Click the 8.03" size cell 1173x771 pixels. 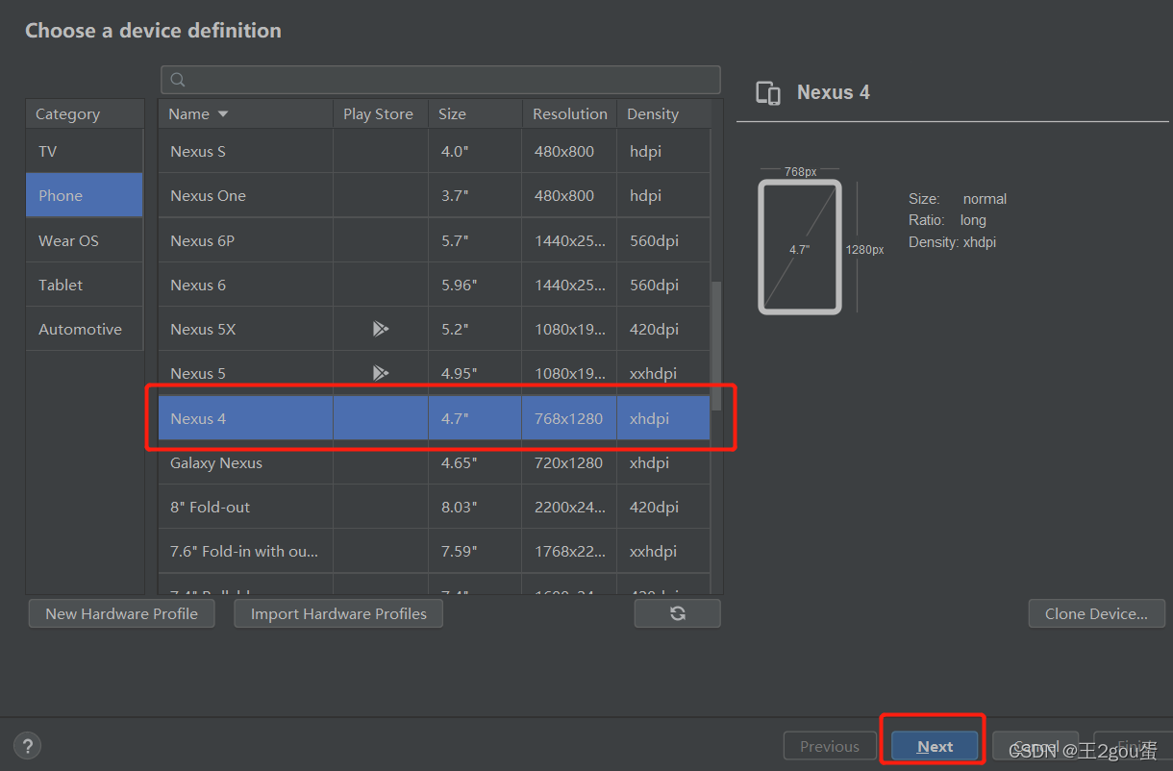point(475,507)
